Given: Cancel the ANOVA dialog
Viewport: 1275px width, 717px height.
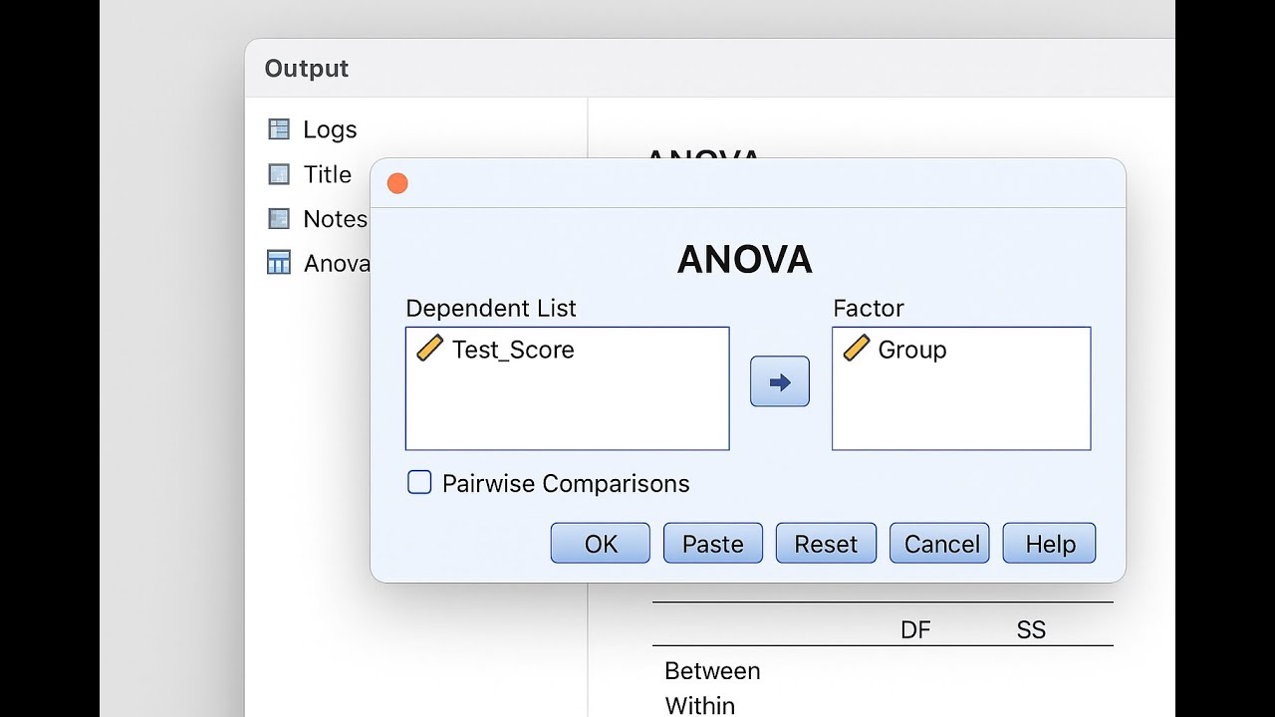Looking at the screenshot, I should click(939, 544).
